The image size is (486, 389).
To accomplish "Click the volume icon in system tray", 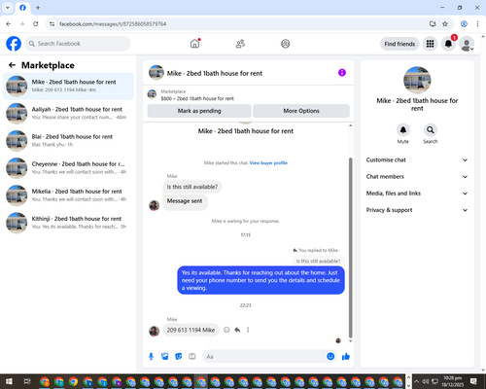I will 426,381.
